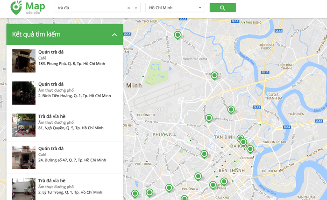Collapse the 'Kết quả tìm kiếm' panel
The image size is (327, 200).
pyautogui.click(x=114, y=35)
